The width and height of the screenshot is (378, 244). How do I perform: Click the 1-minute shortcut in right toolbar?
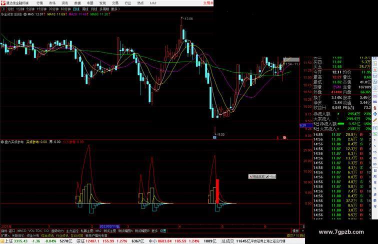(x=375, y=140)
